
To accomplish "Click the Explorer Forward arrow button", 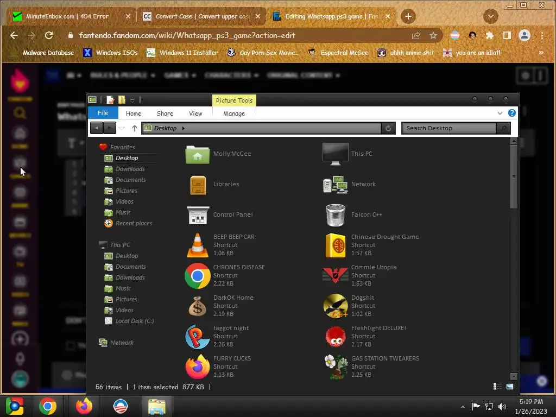I will (110, 128).
